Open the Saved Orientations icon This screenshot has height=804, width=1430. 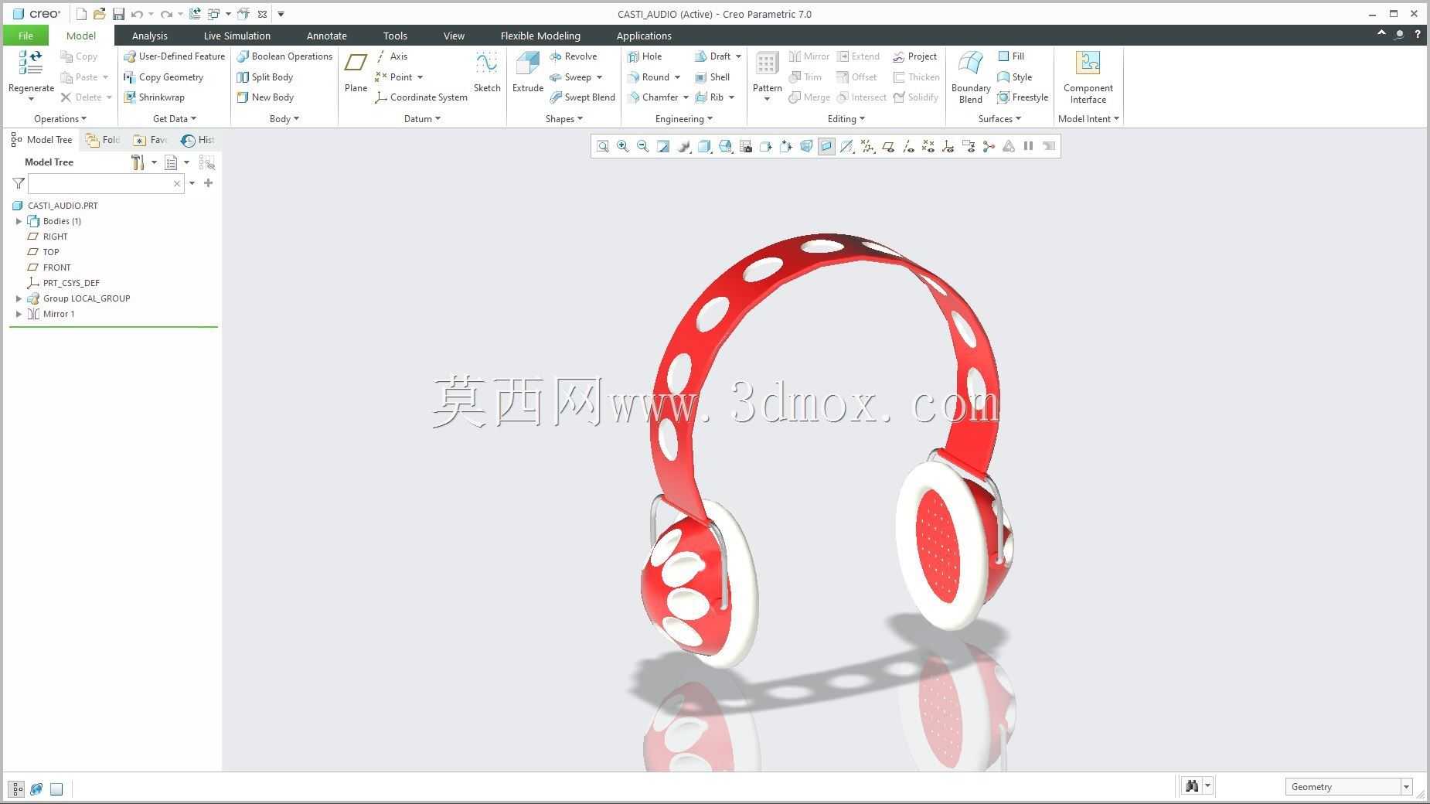(x=725, y=146)
